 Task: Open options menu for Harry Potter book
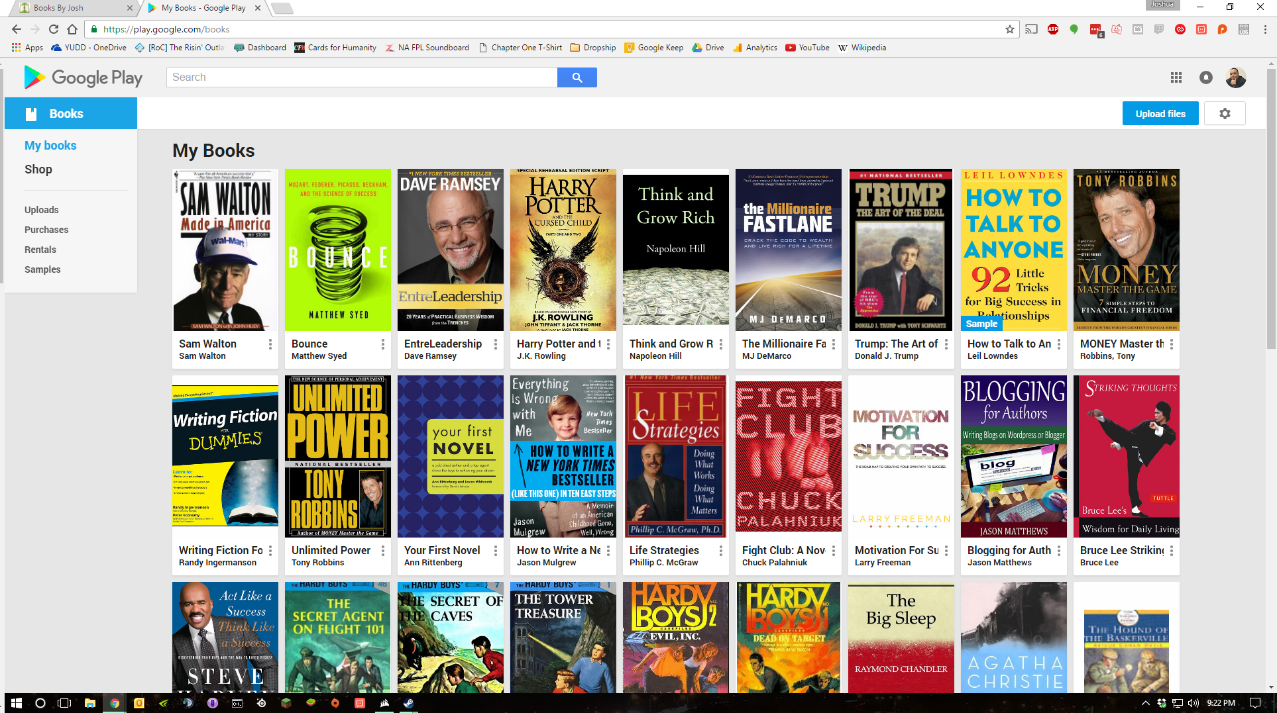608,344
